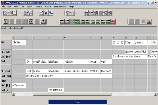Screen dimensions: 158x105
Task: Open the File menu
Action: [x=3, y=7]
